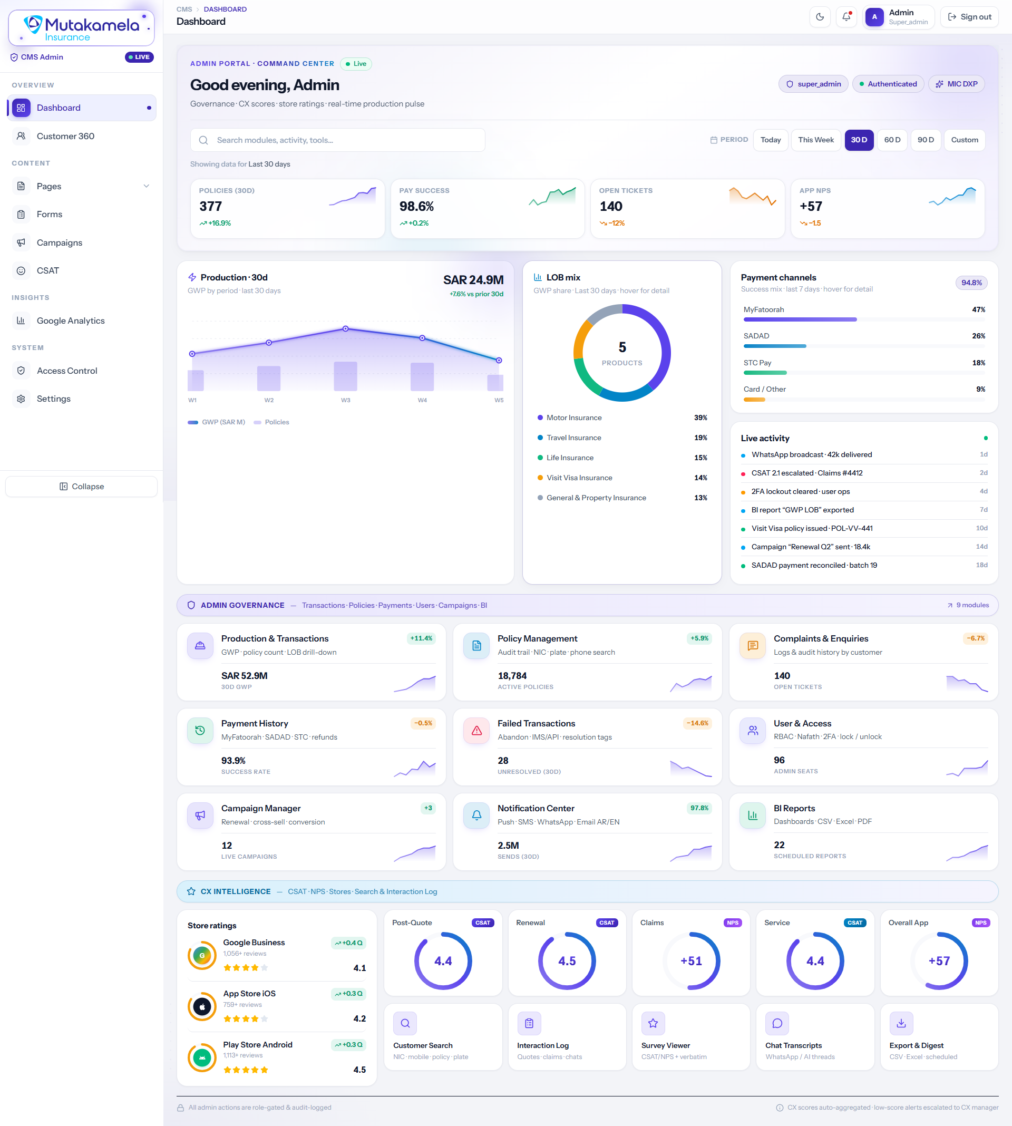Click the Complaints & Enquiries message icon
The width and height of the screenshot is (1012, 1126).
tap(753, 646)
